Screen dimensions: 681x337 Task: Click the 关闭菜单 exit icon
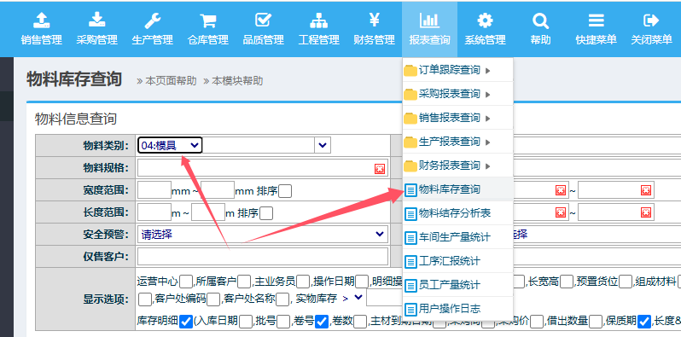click(651, 20)
